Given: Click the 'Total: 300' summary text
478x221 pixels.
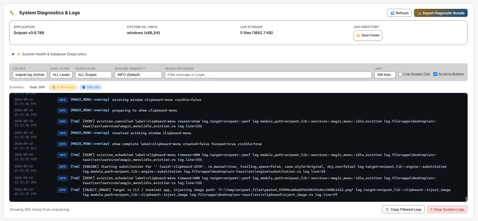Looking at the screenshot, I should tap(37, 87).
